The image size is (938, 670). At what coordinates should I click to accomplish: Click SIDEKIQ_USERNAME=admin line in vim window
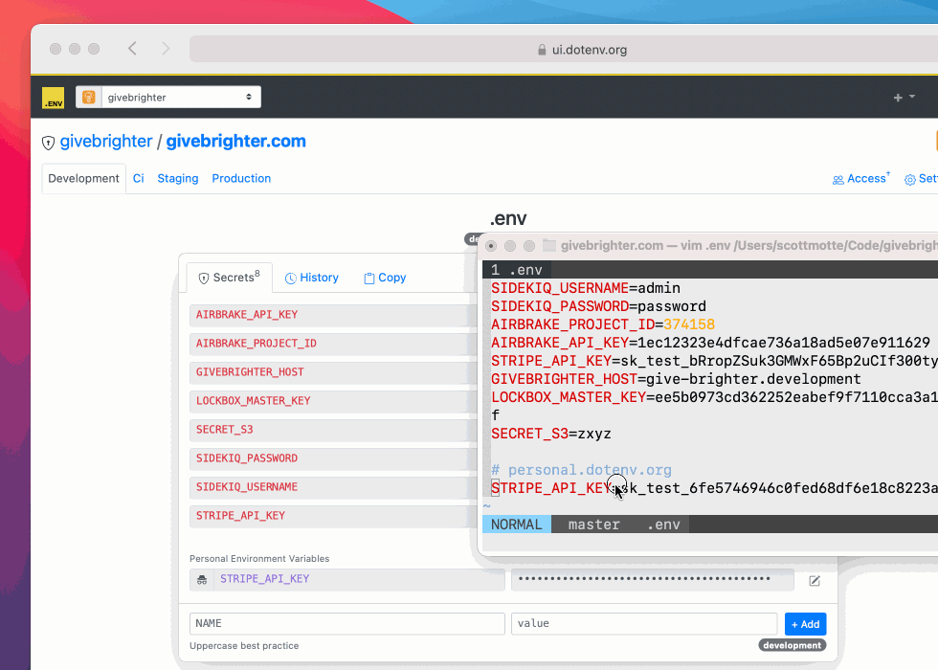[x=586, y=288]
